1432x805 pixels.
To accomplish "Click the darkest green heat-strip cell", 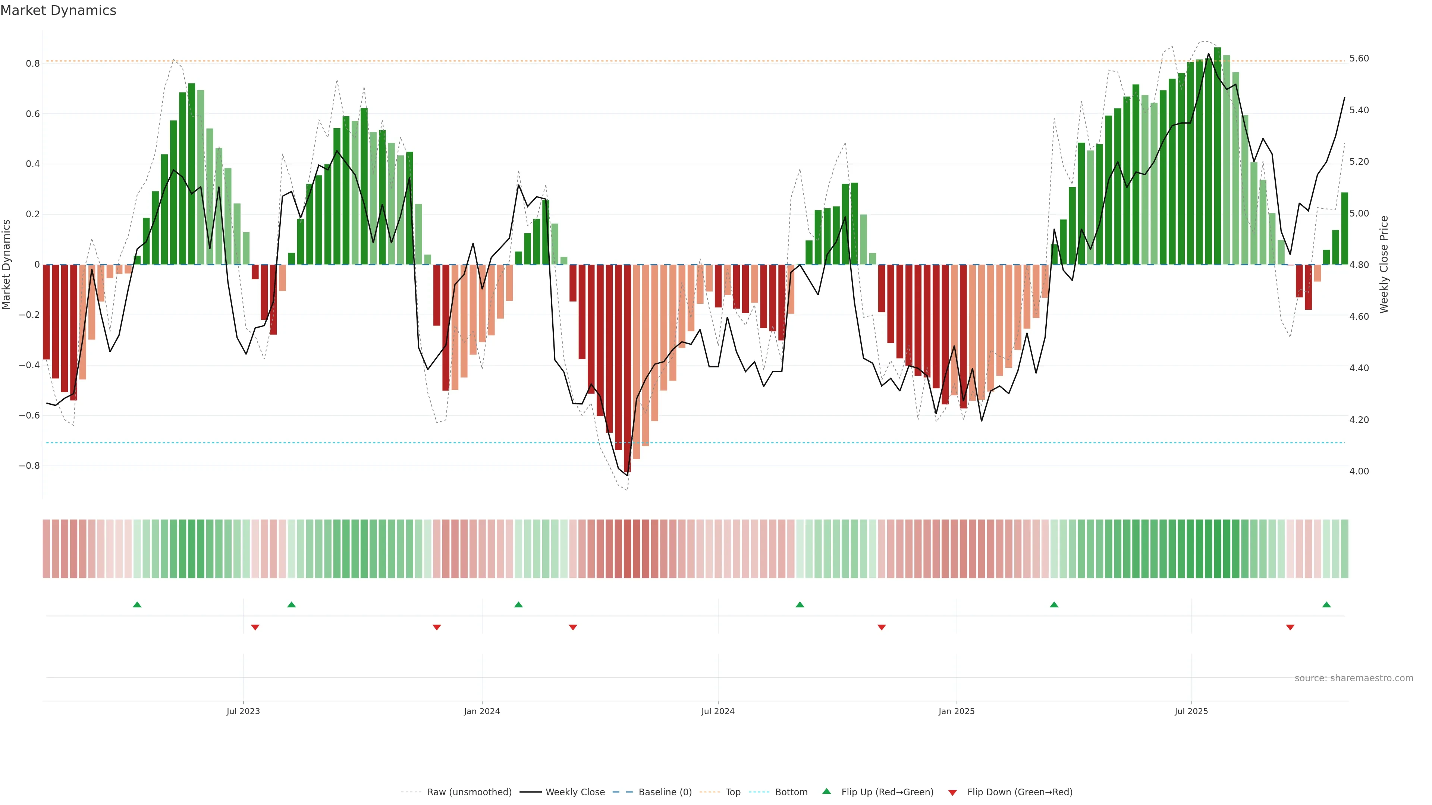I will tap(1218, 548).
